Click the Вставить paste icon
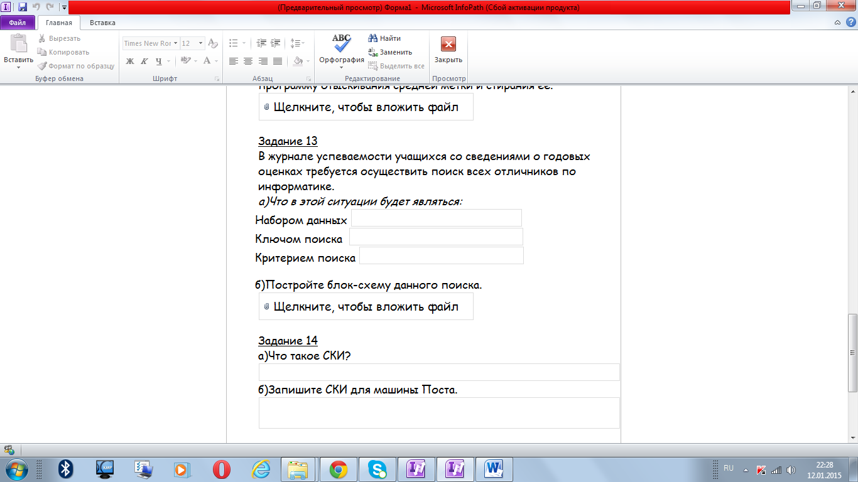858x482 pixels. (x=18, y=43)
